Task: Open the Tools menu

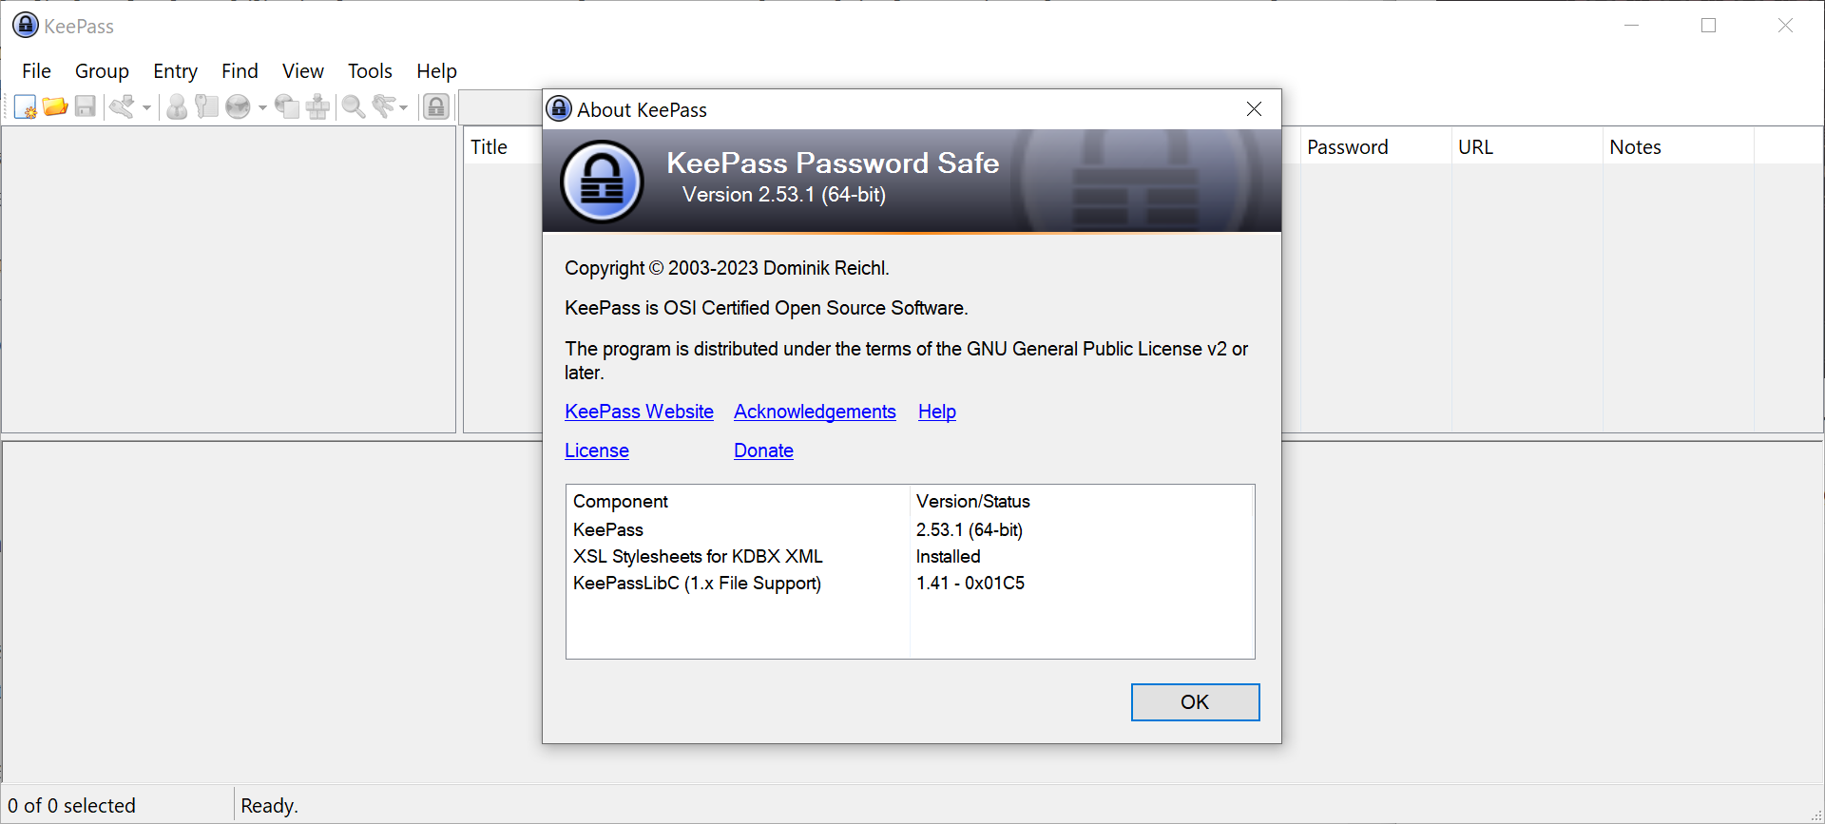Action: 370,71
